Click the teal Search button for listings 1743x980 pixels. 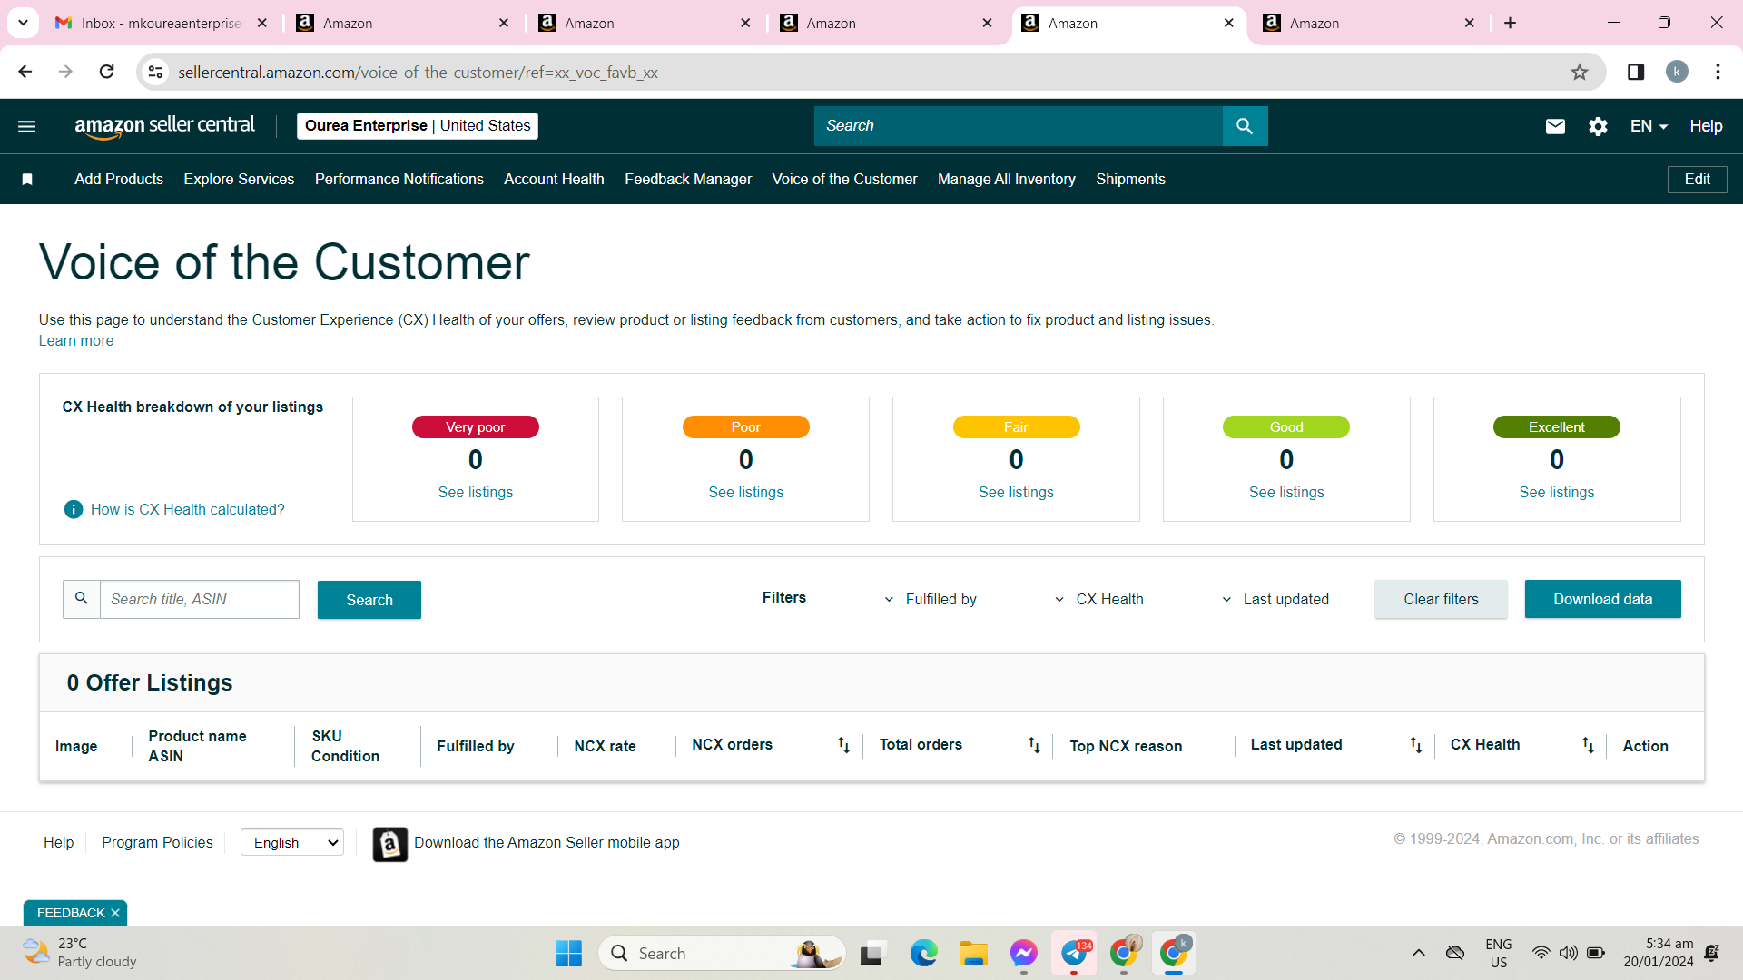pyautogui.click(x=369, y=600)
